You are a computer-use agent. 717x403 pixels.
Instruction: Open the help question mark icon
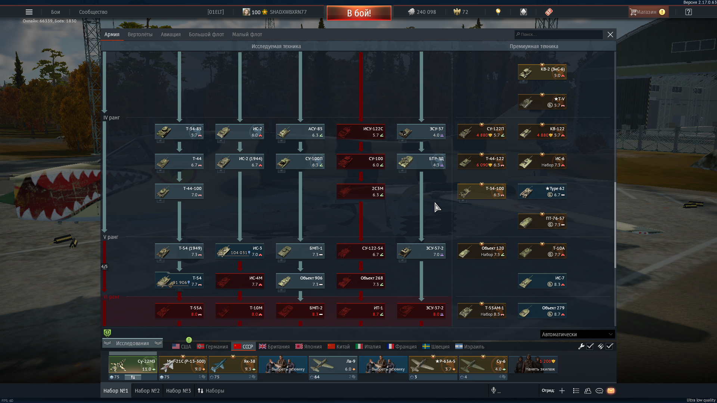coord(689,12)
